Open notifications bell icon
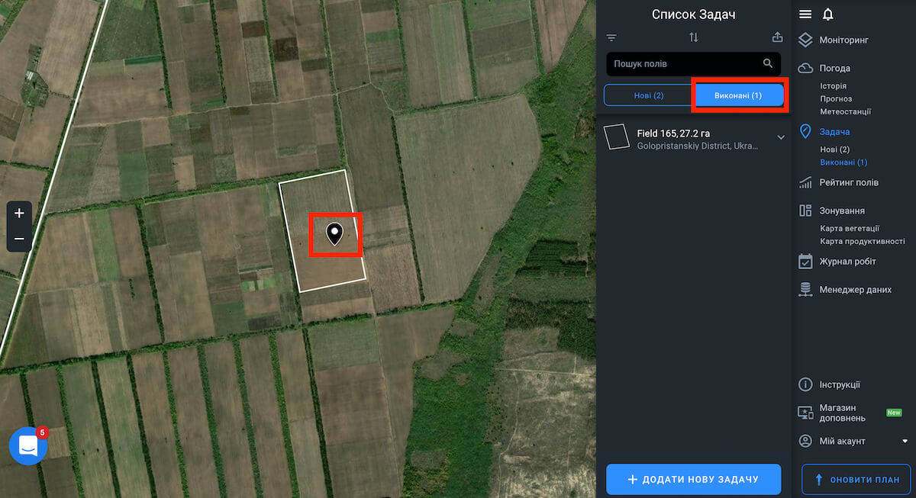The width and height of the screenshot is (916, 498). point(827,14)
